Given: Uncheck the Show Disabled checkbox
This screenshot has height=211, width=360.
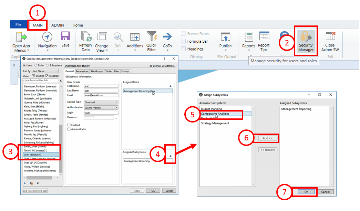Looking at the screenshot, I should click(47, 76).
